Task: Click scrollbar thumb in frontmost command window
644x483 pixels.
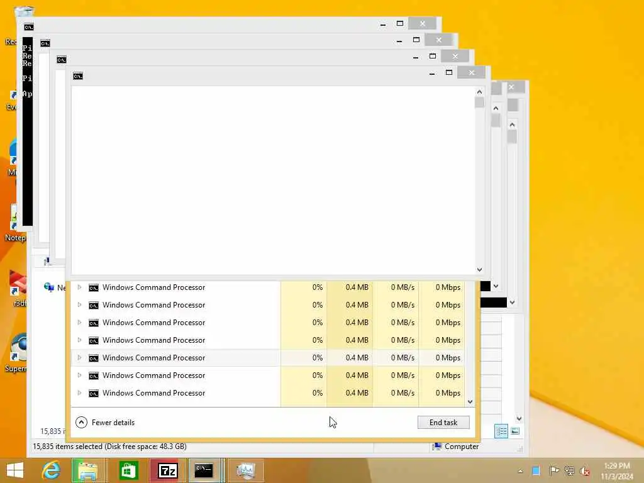Action: coord(479,102)
